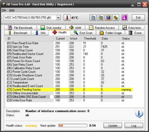Click the purple down-arrow minimize-to-tray icon

[124, 18]
